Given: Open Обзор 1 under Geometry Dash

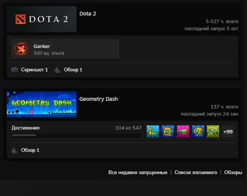Looking at the screenshot, I should [x=30, y=150].
